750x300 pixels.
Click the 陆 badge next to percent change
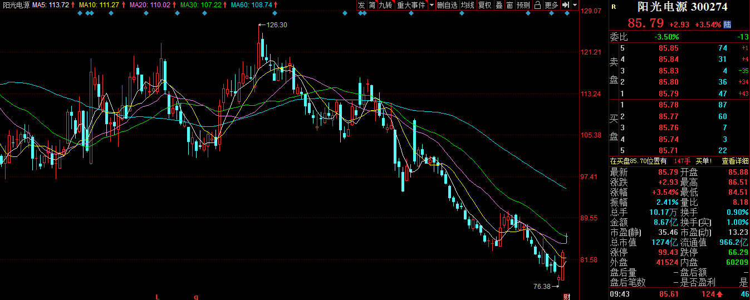point(727,24)
